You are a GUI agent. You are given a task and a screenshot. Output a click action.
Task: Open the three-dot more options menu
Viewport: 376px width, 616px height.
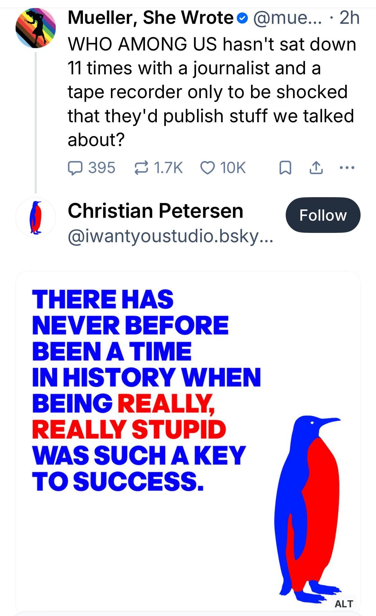pos(347,168)
